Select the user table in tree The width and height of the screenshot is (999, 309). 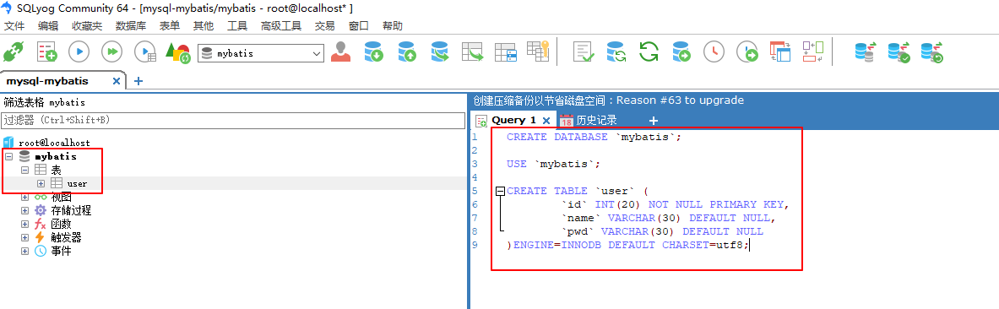click(x=77, y=183)
